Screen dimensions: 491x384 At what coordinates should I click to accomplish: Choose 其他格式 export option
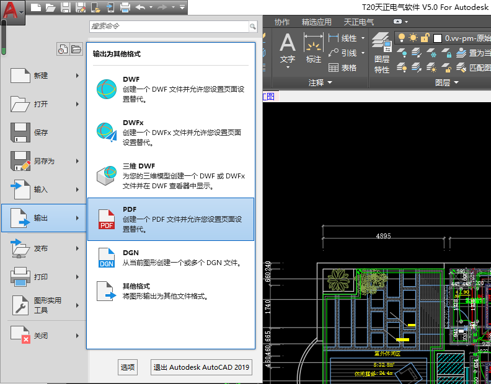[x=170, y=291]
